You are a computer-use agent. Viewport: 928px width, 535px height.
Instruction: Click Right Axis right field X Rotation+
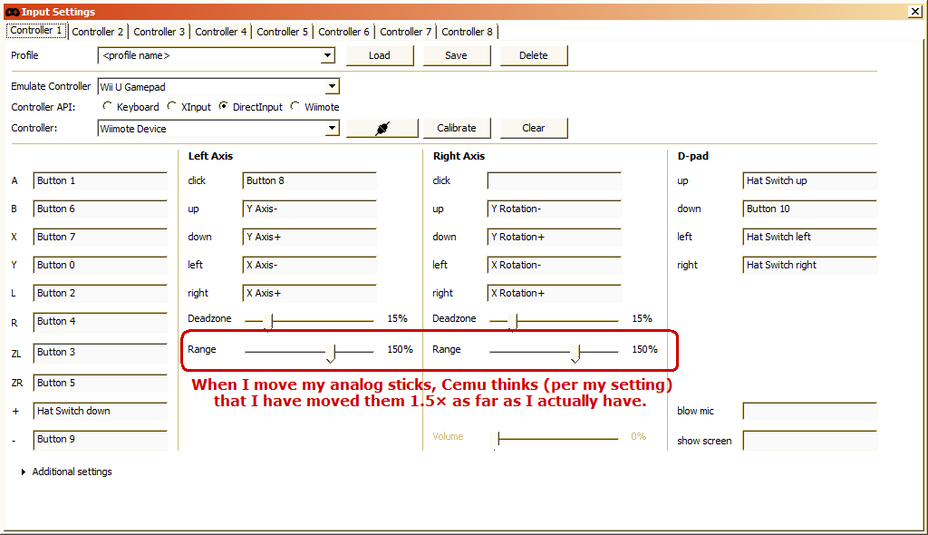[554, 293]
